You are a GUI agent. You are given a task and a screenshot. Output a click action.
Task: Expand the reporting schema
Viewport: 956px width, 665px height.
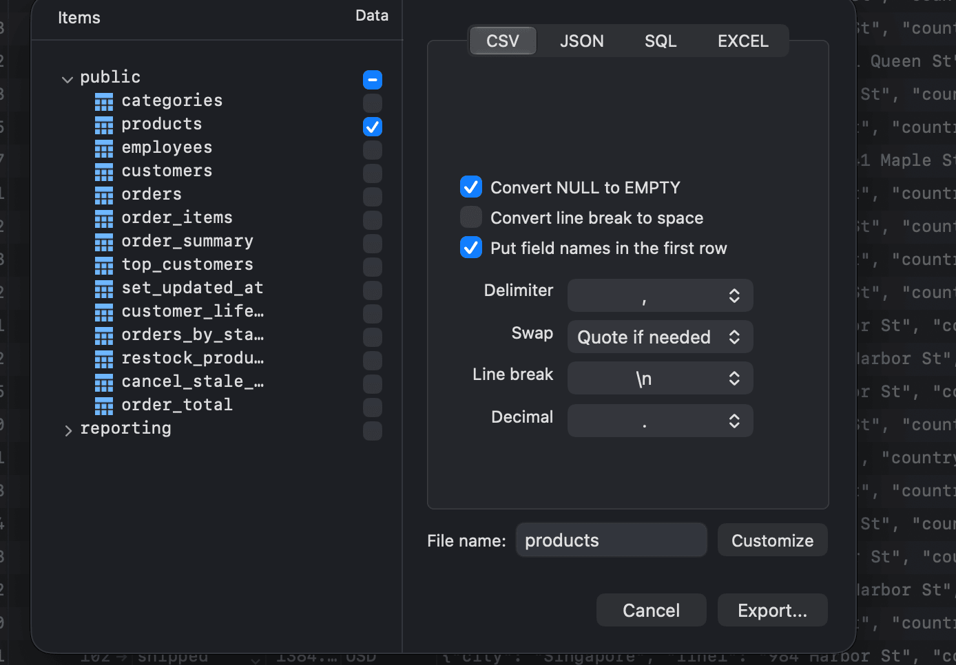click(x=67, y=431)
